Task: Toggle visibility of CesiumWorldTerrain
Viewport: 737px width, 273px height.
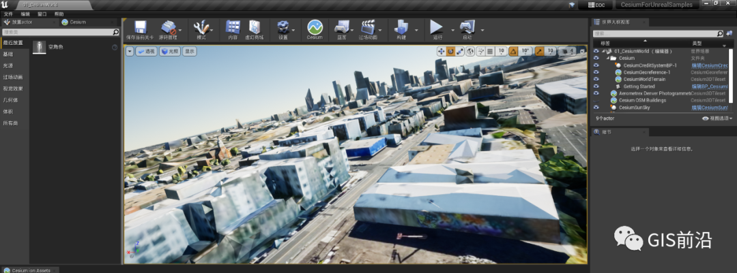Action: [x=596, y=79]
